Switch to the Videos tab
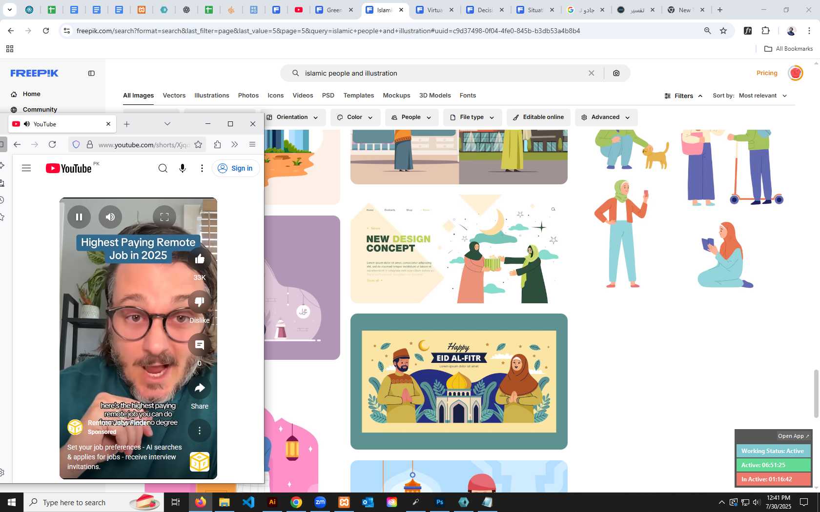The image size is (820, 512). pos(303,96)
